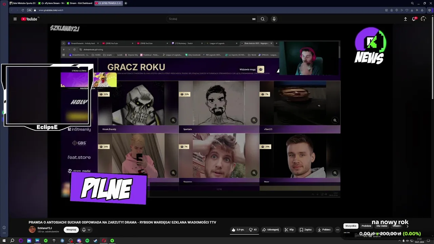Open the YouTube account avatar menu
Image resolution: width=434 pixels, height=244 pixels.
(423, 19)
